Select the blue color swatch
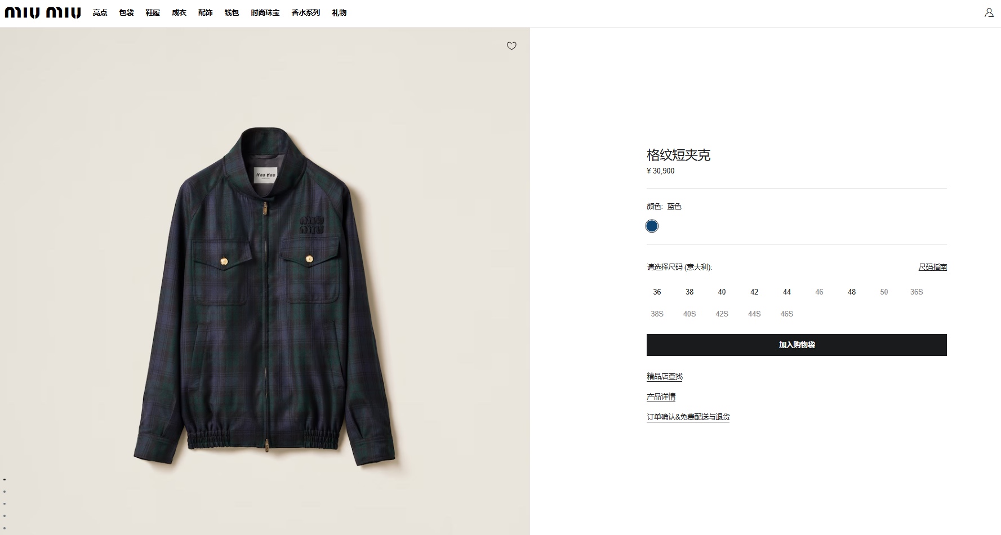Screen dimensions: 1001x535 [652, 226]
